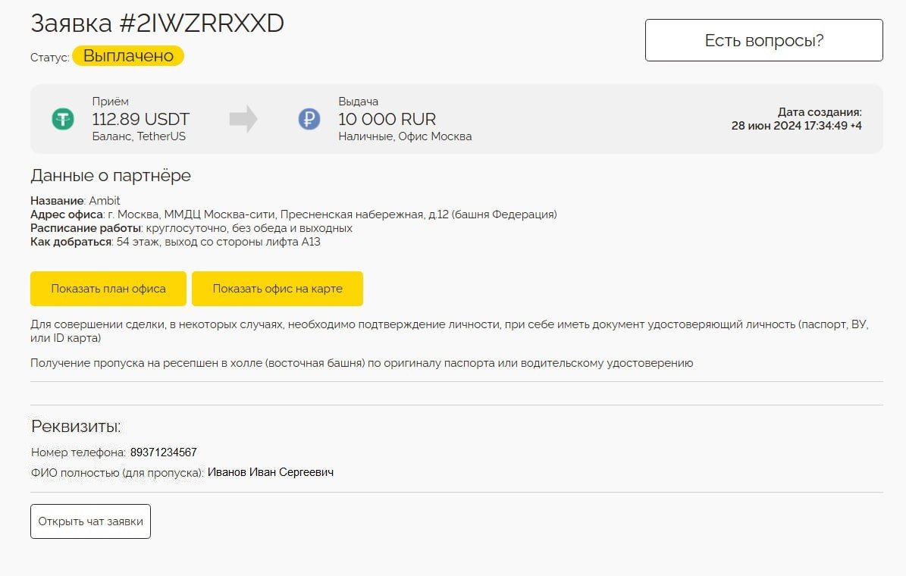The height and width of the screenshot is (576, 906).
Task: Click the phone number 89371234567
Action: (x=164, y=452)
